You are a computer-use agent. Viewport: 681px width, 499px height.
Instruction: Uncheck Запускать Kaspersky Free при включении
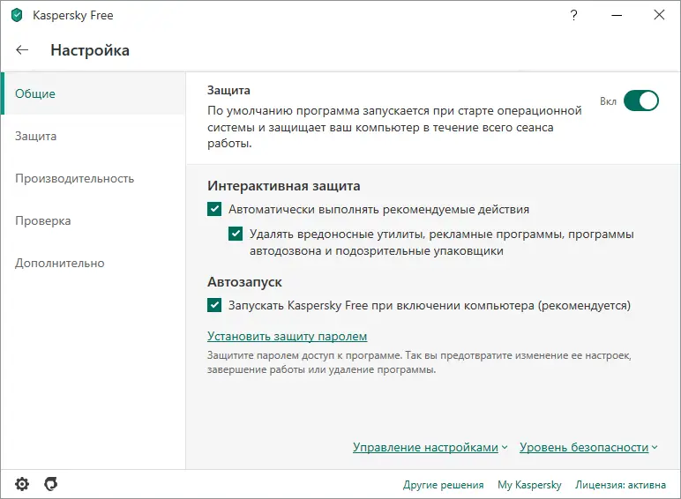point(214,305)
